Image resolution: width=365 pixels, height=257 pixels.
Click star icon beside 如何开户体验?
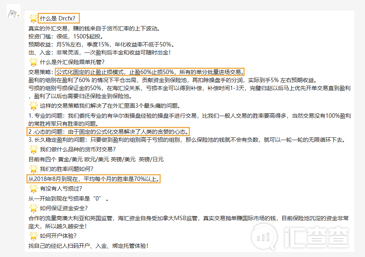point(33,236)
